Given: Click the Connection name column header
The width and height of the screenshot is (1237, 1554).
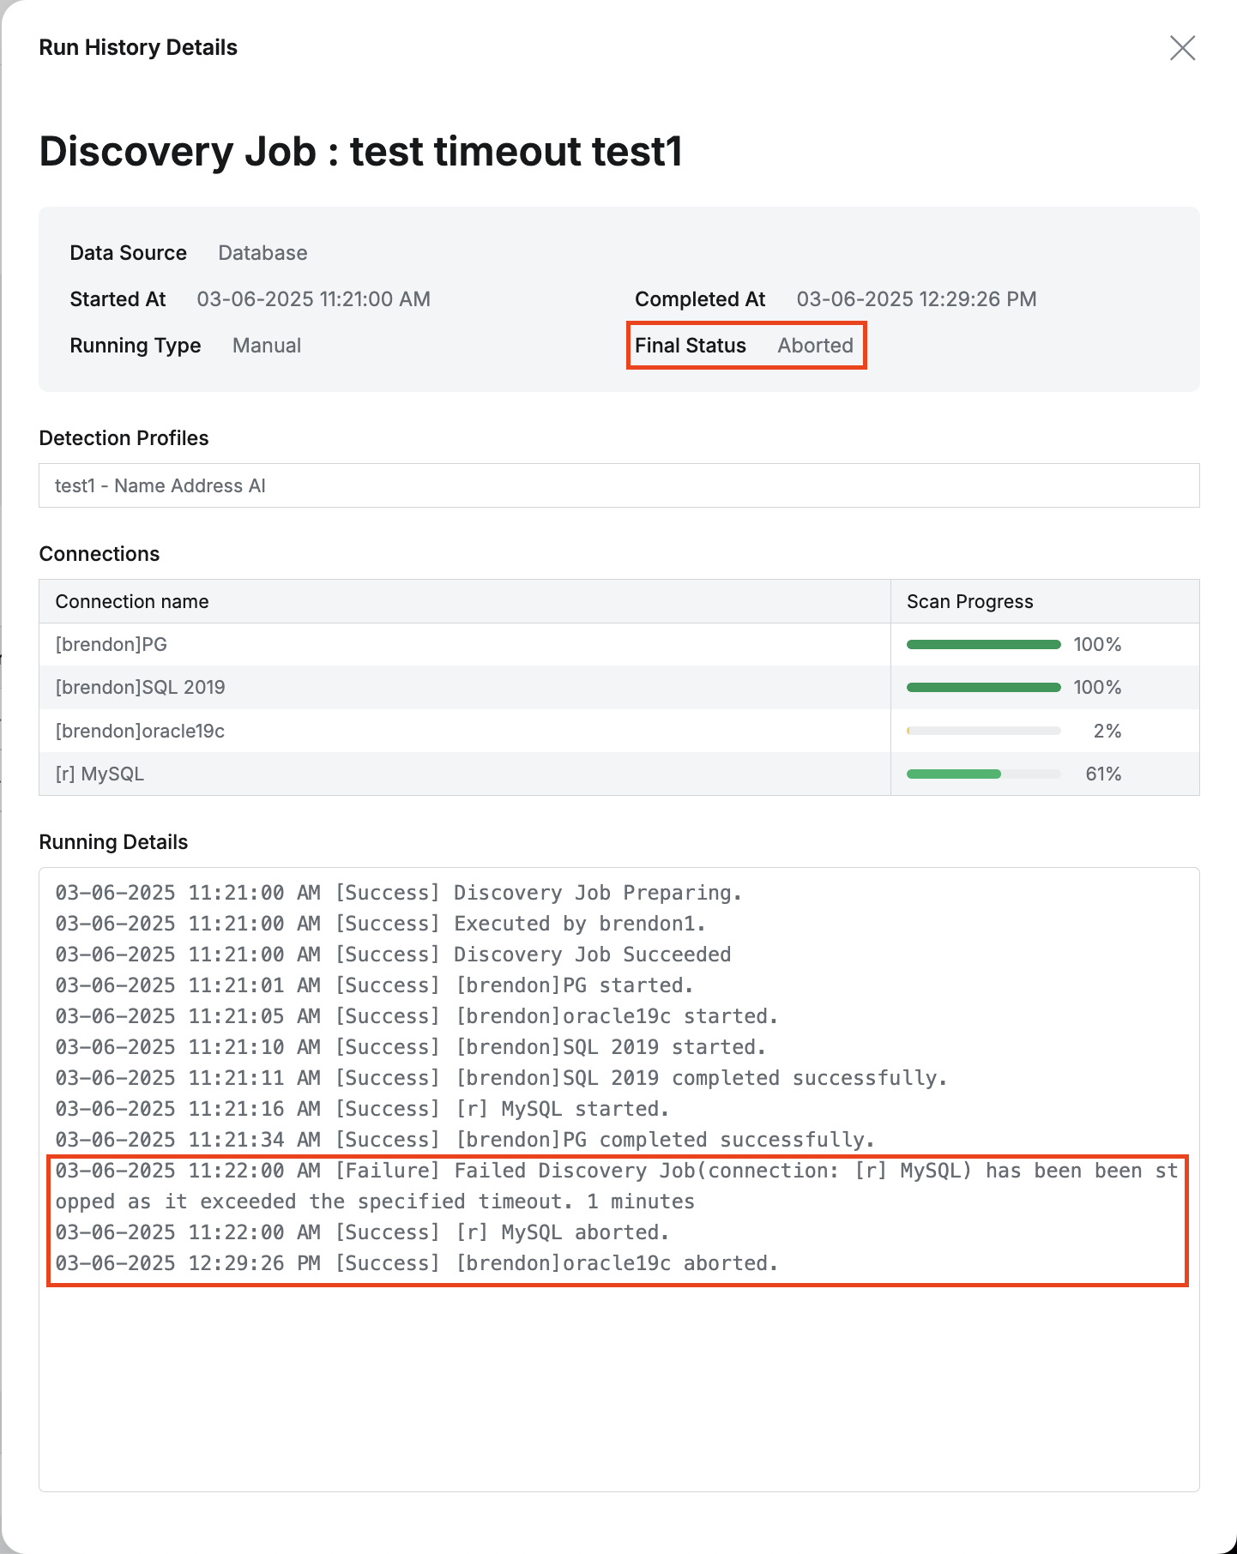Looking at the screenshot, I should coord(132,602).
